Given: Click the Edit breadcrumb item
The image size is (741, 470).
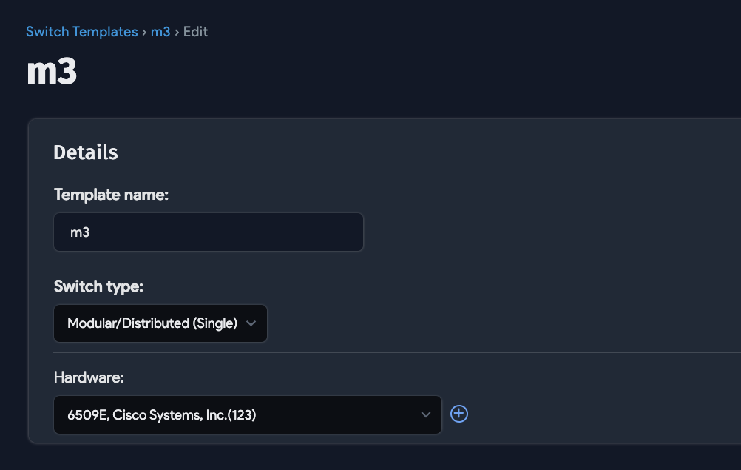Looking at the screenshot, I should point(195,32).
